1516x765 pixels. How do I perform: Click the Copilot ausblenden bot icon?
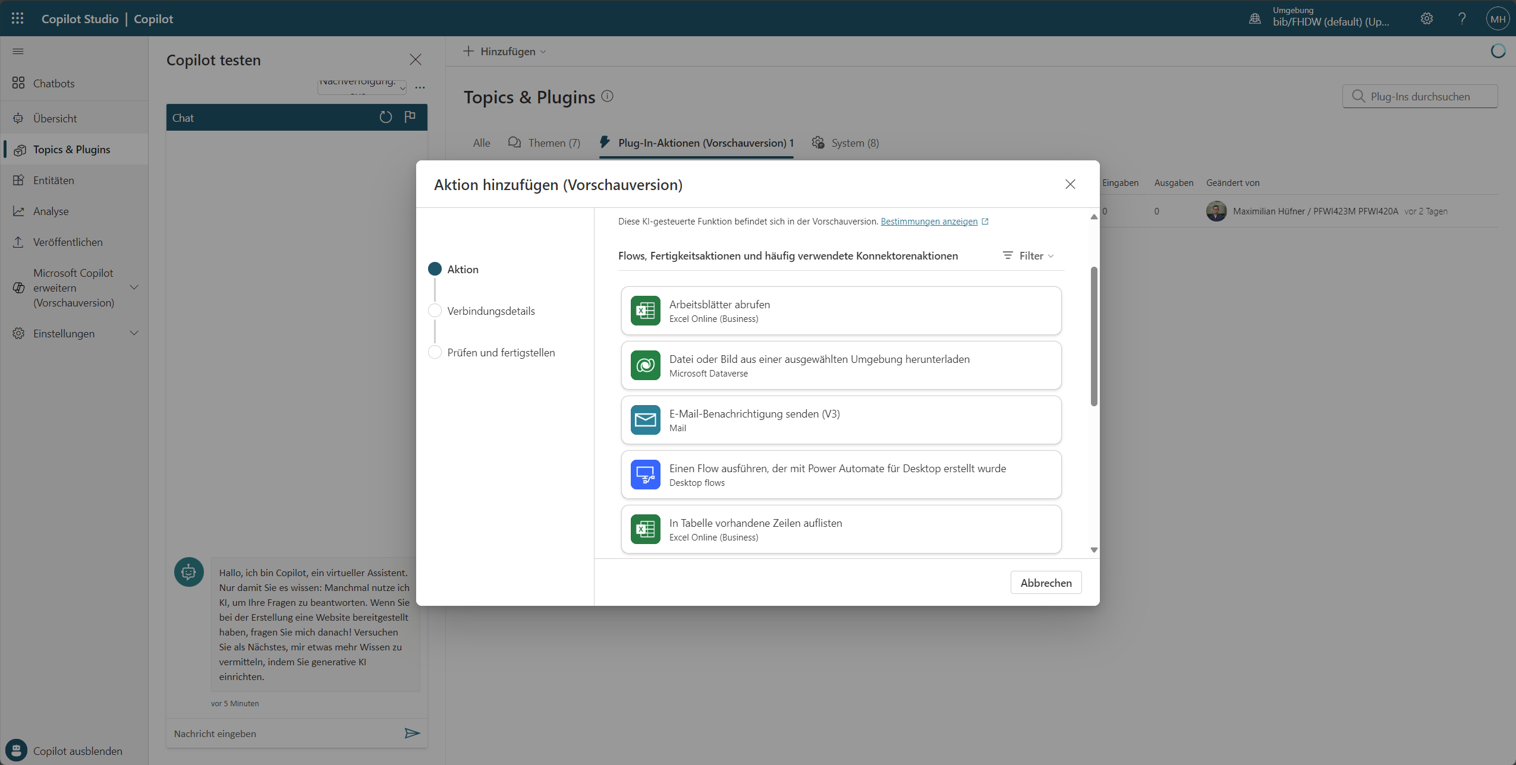16,750
